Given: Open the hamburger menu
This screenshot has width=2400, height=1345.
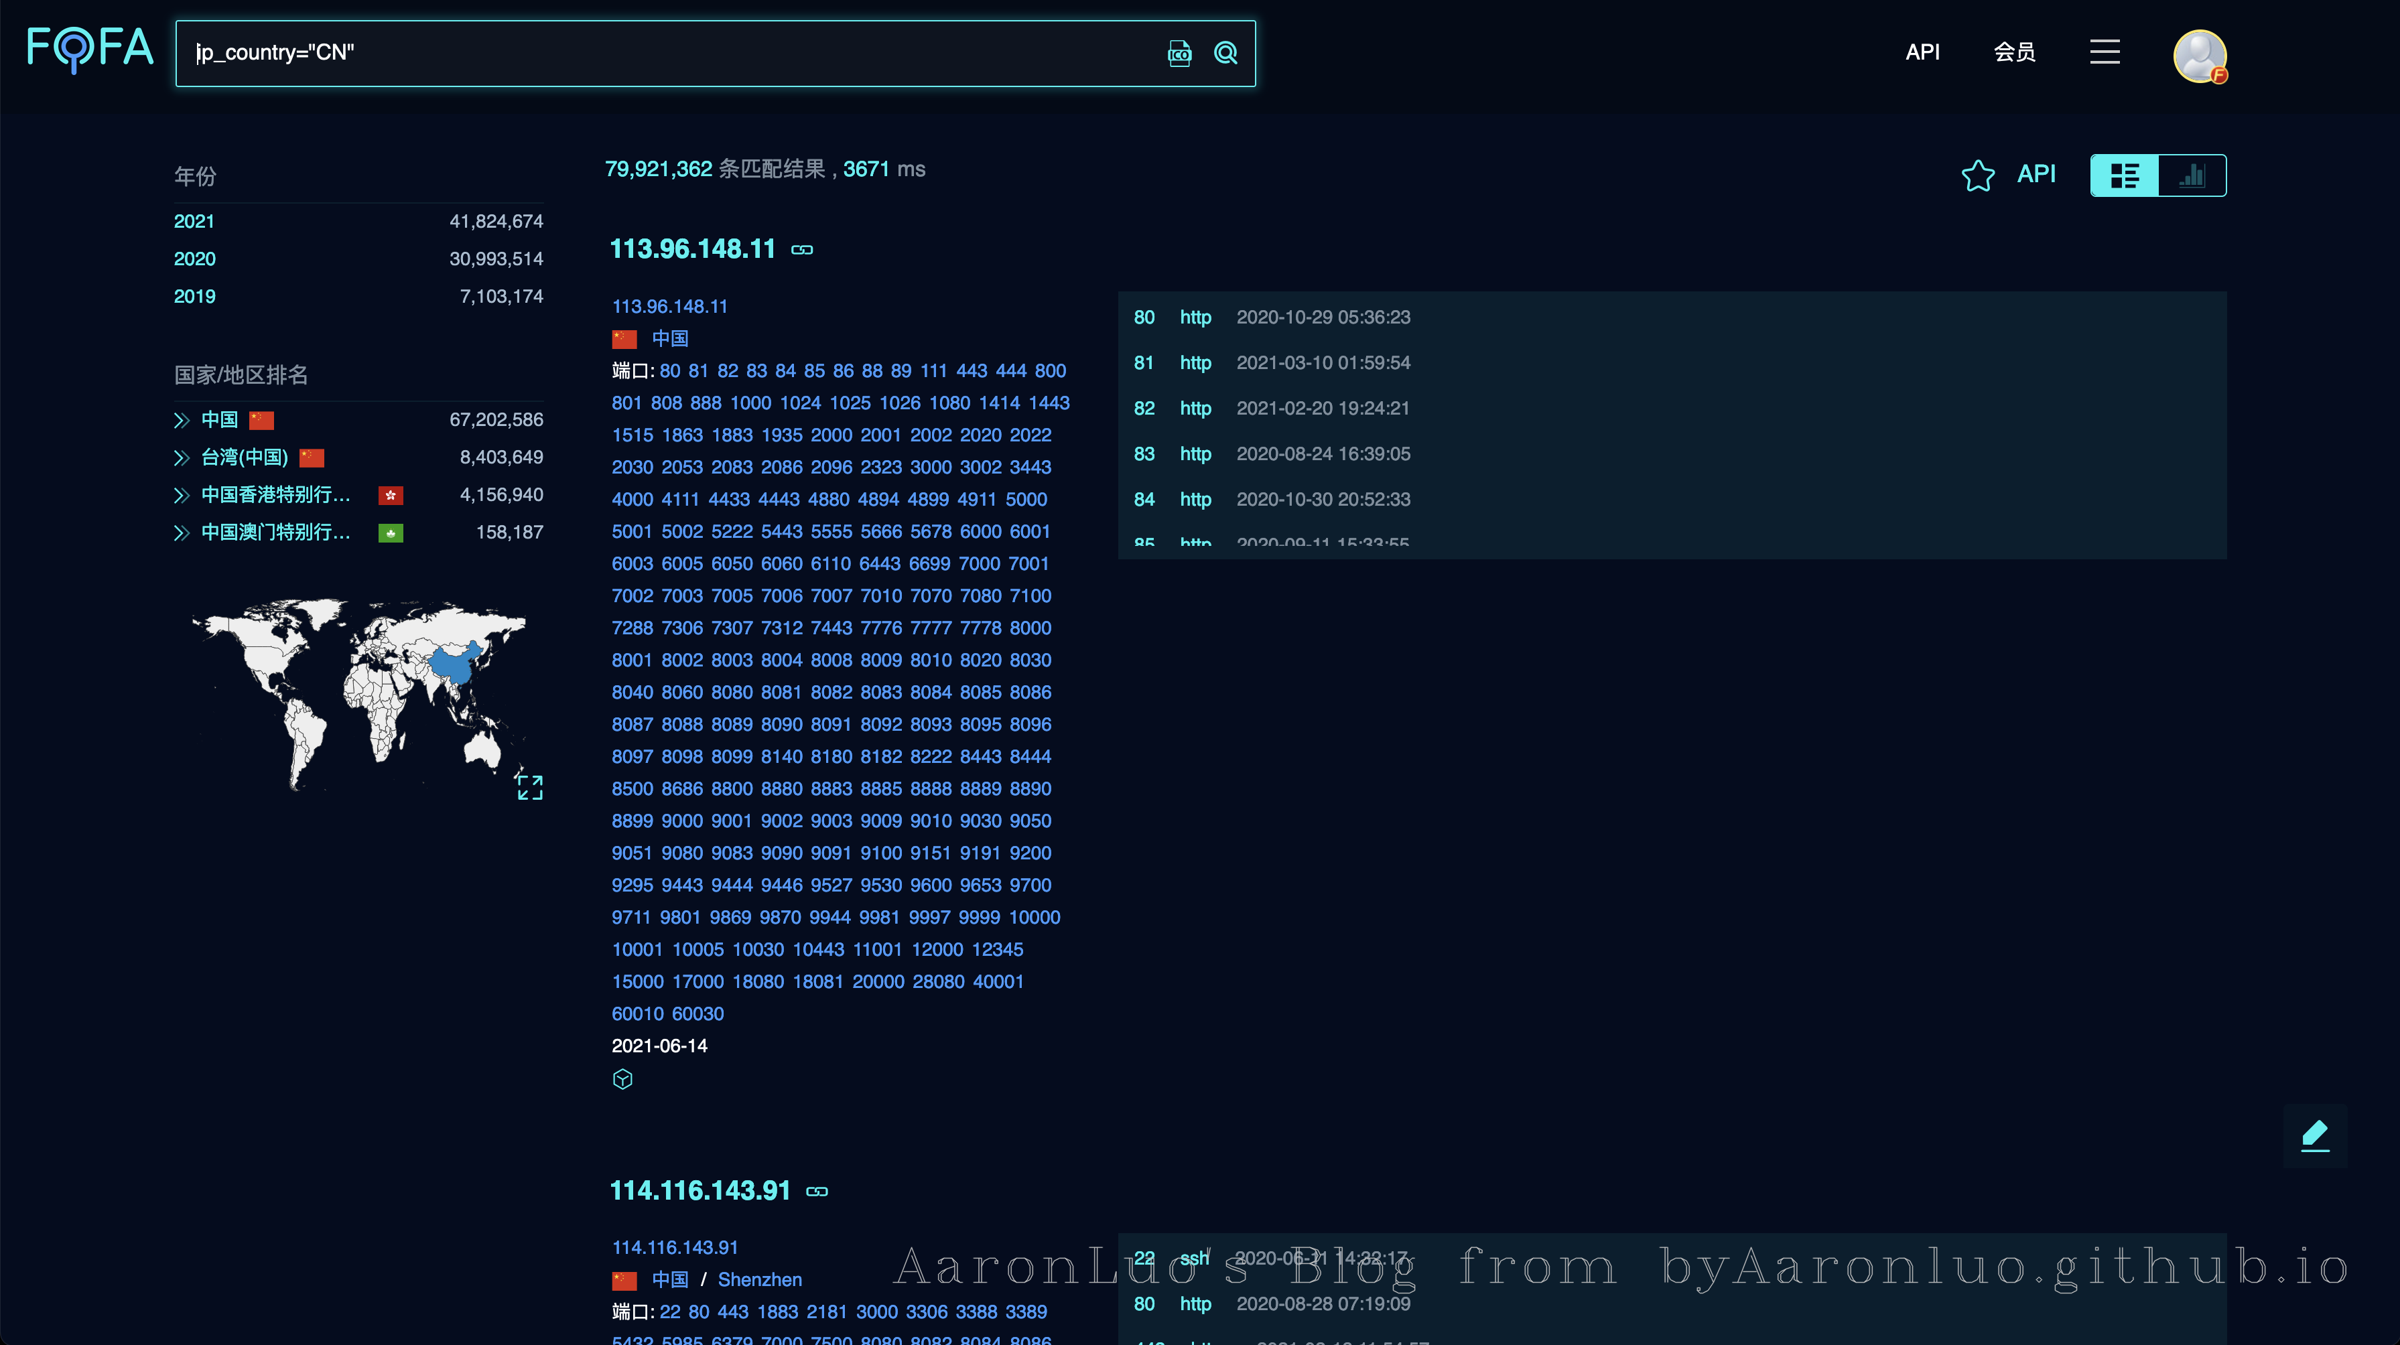Looking at the screenshot, I should (2105, 52).
